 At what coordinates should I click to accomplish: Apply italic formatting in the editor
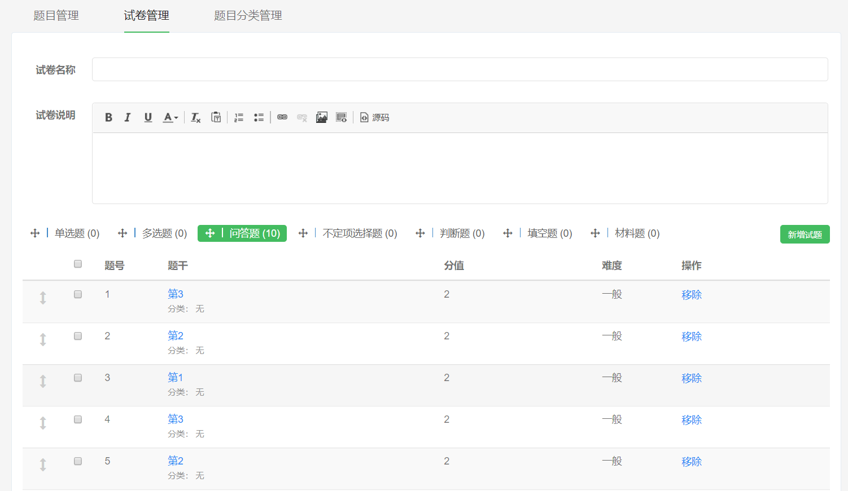point(128,117)
